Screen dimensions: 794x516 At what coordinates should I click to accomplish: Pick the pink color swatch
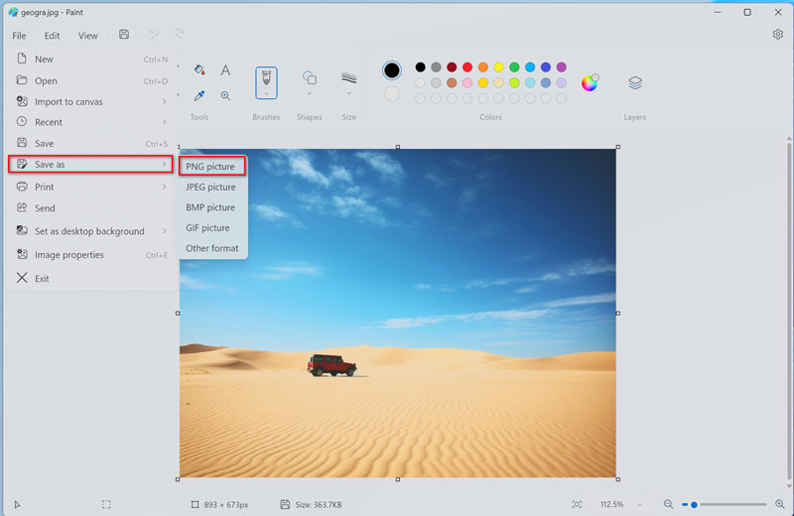467,82
